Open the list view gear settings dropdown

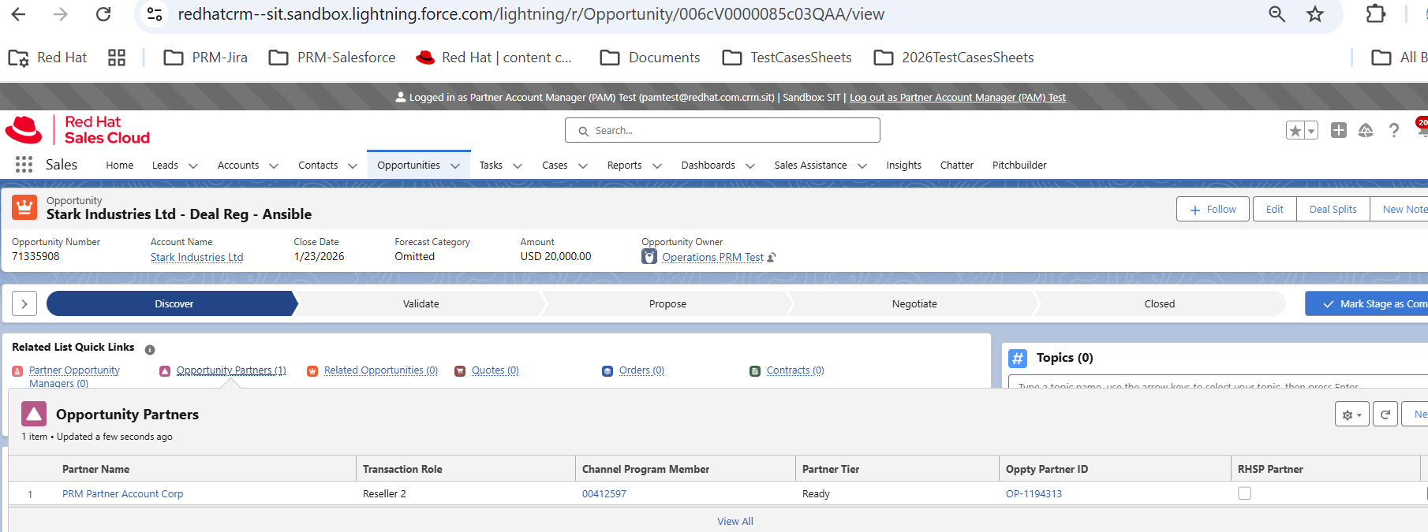tap(1352, 414)
